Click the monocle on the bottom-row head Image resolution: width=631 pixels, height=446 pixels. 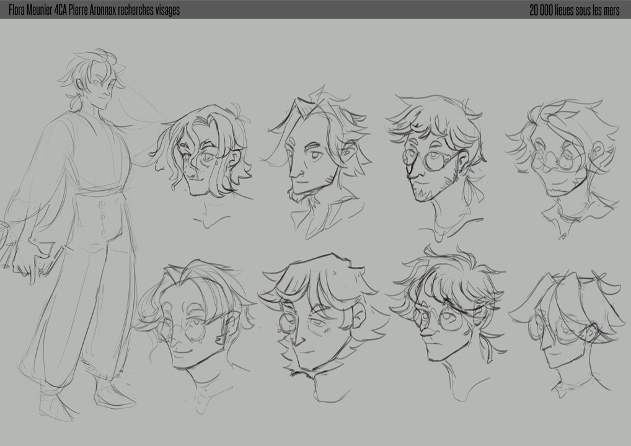tap(286, 322)
